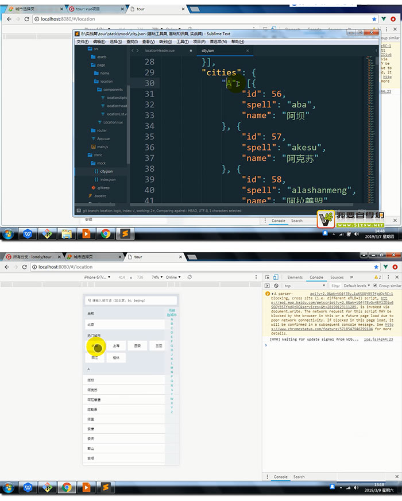Image resolution: width=402 pixels, height=501 pixels.
Task: Expand the home folder in the Sublime sidebar
Action: (102, 73)
